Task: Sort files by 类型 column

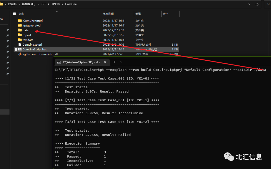Action: pyautogui.click(x=138, y=14)
